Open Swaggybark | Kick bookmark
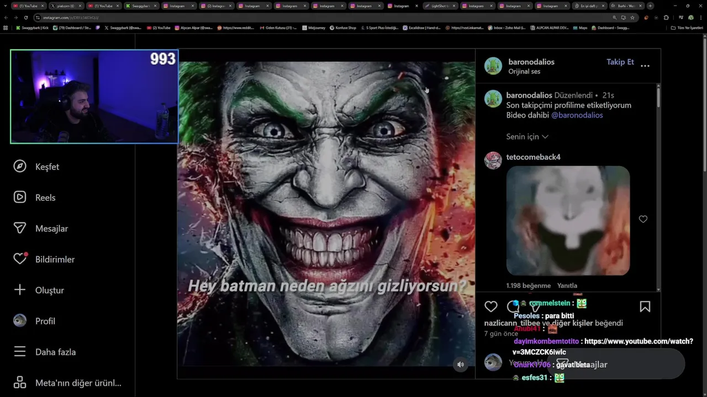 pyautogui.click(x=32, y=28)
